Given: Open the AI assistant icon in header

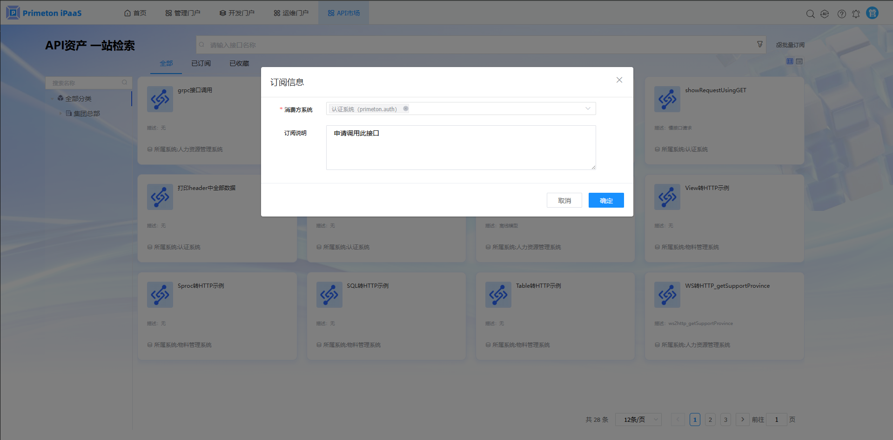Looking at the screenshot, I should [x=825, y=14].
